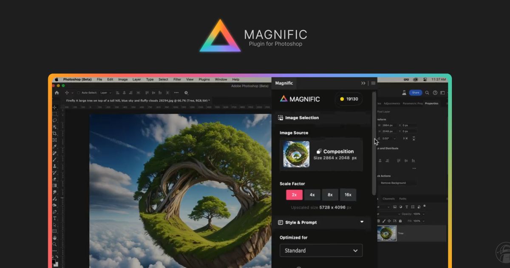Select the Brush tool
This screenshot has width=510, height=268.
55,160
